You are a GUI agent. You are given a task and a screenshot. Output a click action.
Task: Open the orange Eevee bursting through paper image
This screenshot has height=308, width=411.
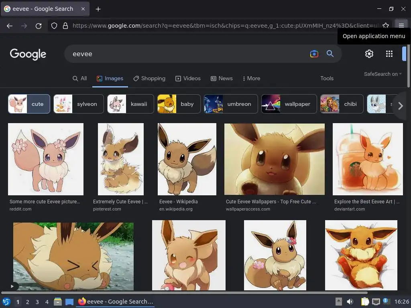click(x=361, y=255)
